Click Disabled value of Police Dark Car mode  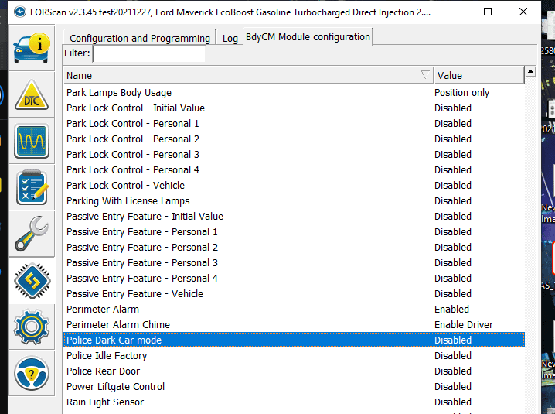pos(453,340)
